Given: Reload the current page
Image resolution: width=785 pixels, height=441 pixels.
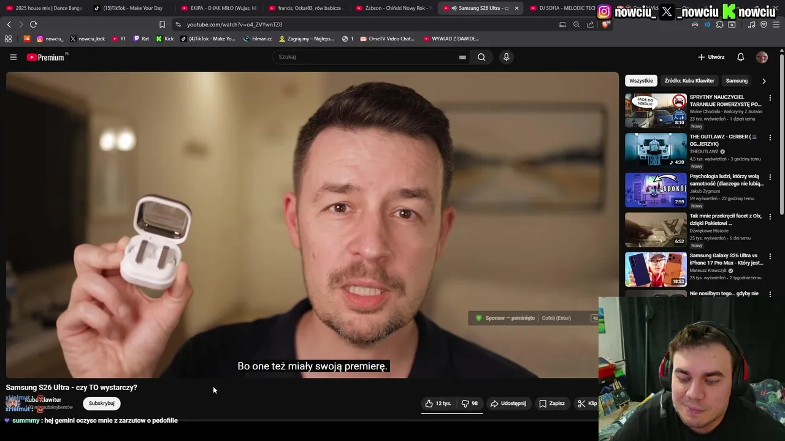Looking at the screenshot, I should (x=33, y=24).
